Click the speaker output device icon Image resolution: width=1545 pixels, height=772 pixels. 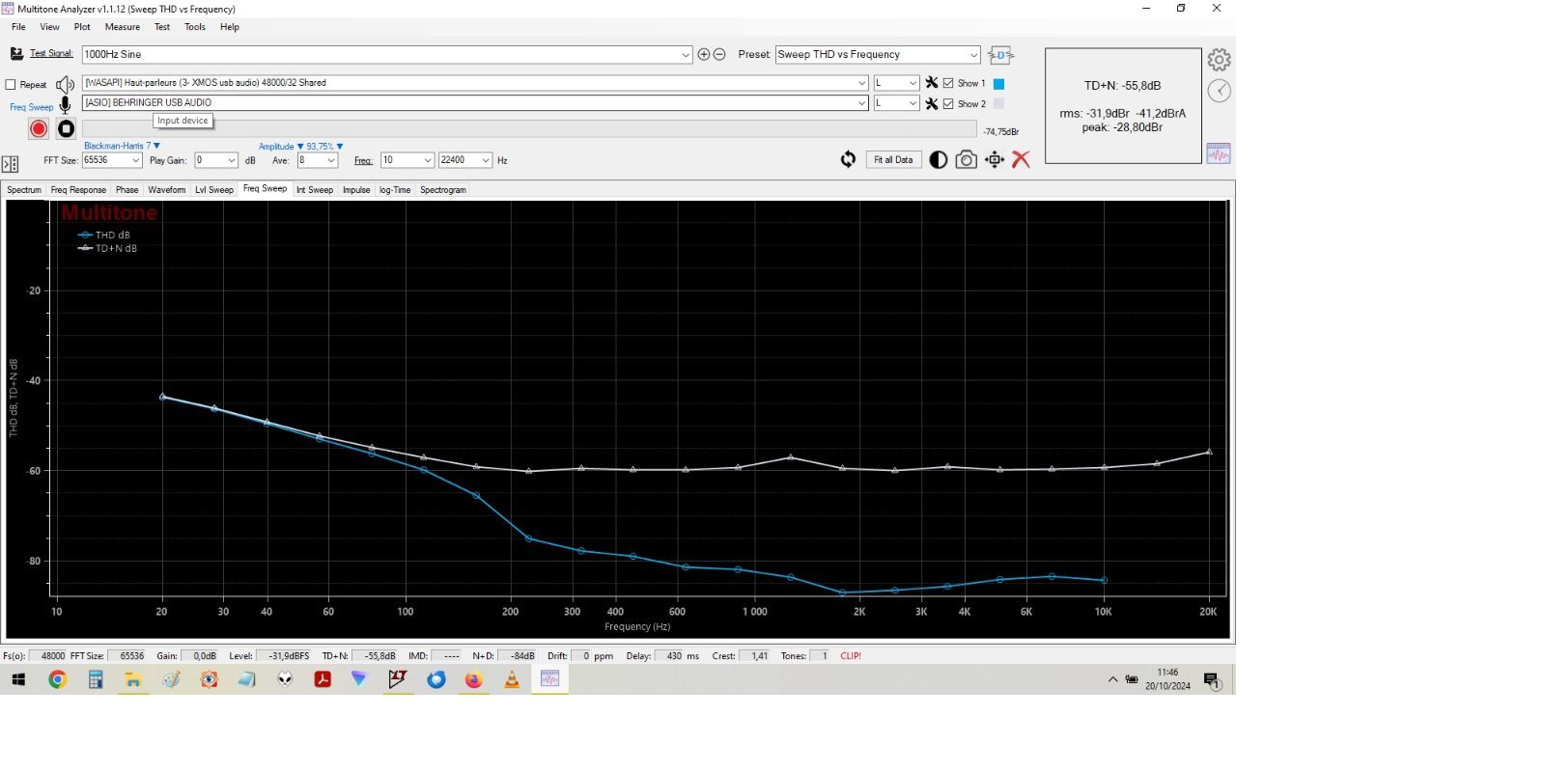pos(65,84)
